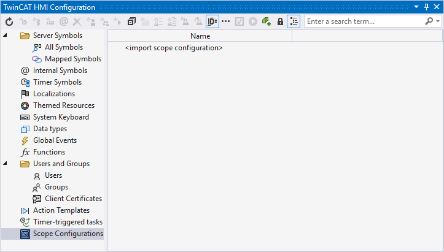Close the TwinCAT HMI Configuration panel
The image size is (444, 252).
tap(437, 7)
